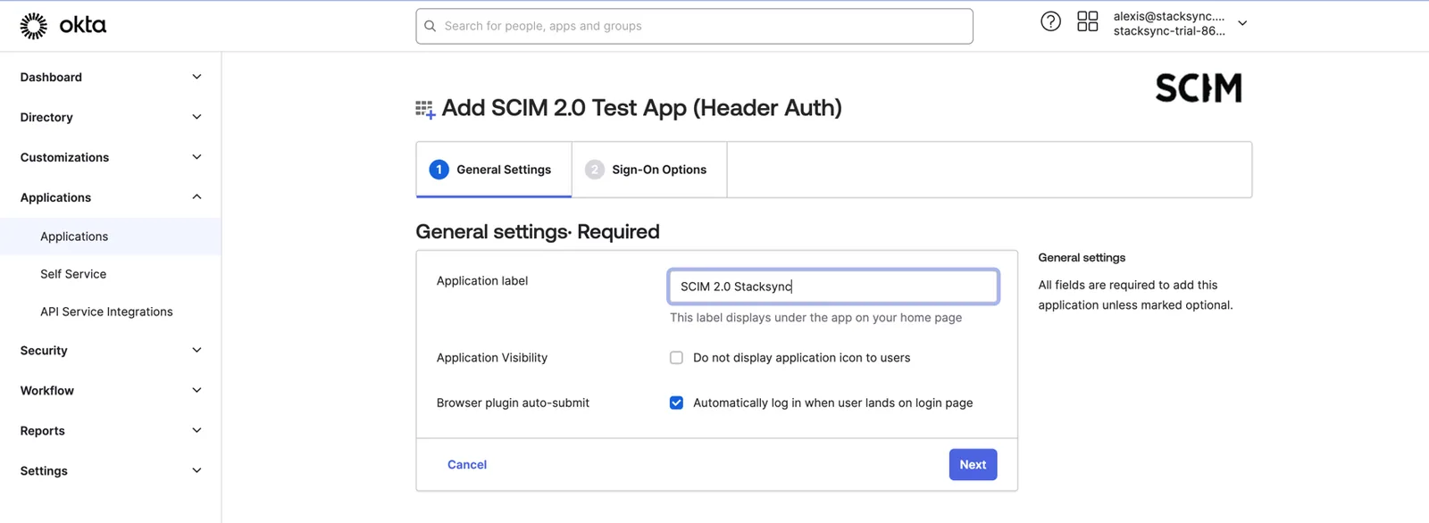Image resolution: width=1429 pixels, height=523 pixels.
Task: Click the Settings sidebar label
Action: pos(44,470)
